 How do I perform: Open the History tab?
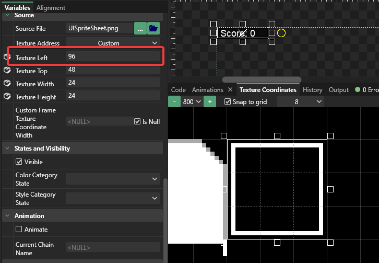[312, 90]
